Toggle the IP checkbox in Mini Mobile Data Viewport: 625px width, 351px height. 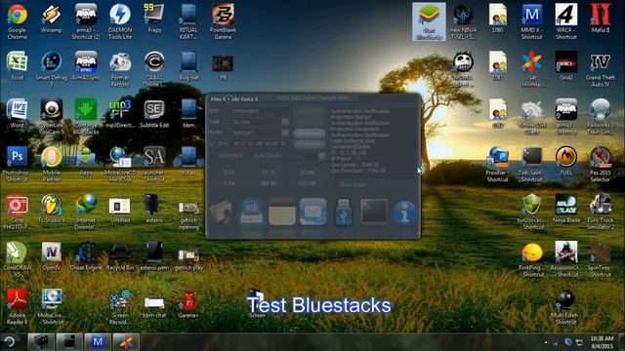pos(212,143)
